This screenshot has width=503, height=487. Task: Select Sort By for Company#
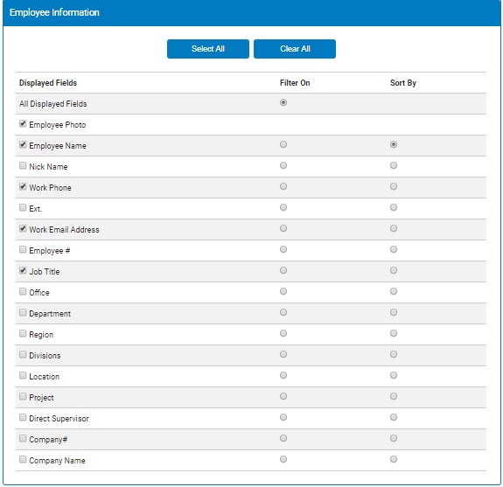394,438
